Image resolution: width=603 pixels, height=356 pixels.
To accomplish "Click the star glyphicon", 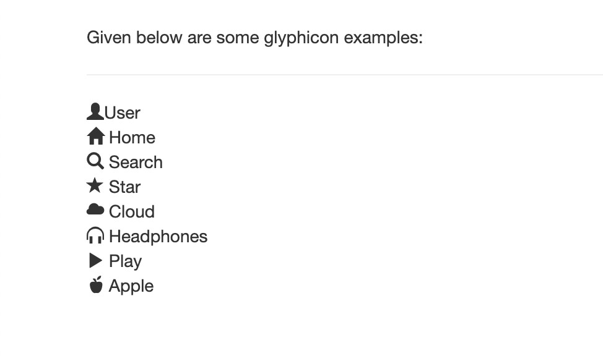I will coord(95,185).
